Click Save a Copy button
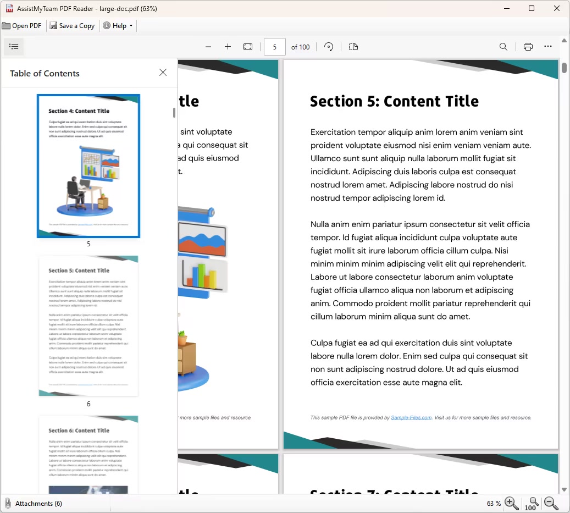The image size is (570, 513). click(72, 26)
